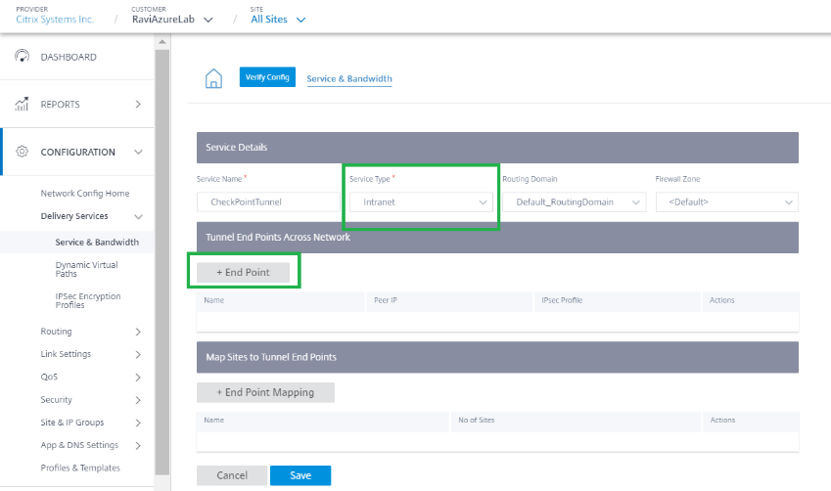Image resolution: width=831 pixels, height=491 pixels.
Task: Expand the Security submenu
Action: 138,400
